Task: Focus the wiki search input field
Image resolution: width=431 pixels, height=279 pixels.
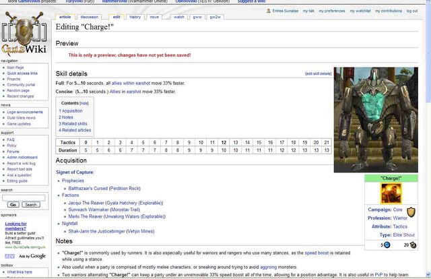Action: pos(24,197)
